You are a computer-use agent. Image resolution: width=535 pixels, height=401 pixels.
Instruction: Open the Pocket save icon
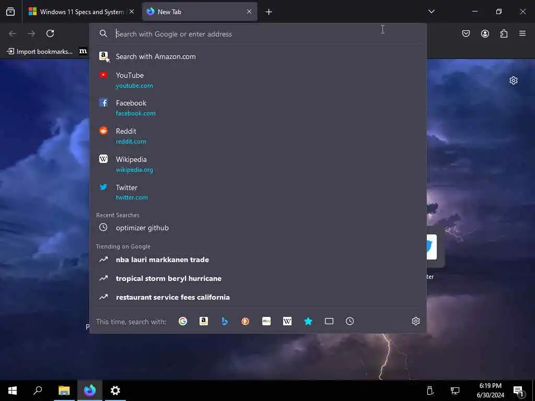466,33
